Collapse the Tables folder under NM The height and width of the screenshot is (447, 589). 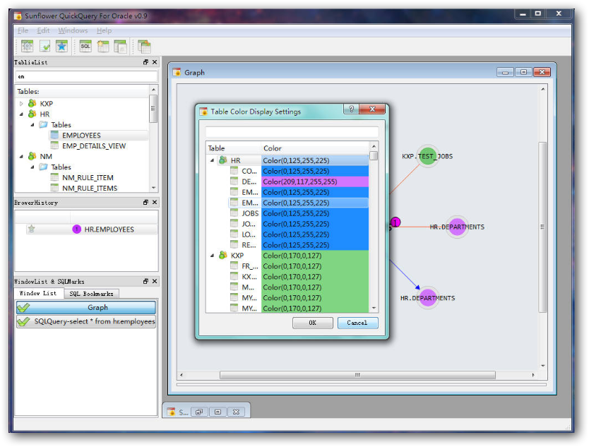[x=32, y=167]
